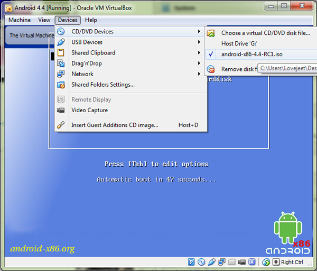Select Drag'n'Drop menu entry

tap(131, 64)
